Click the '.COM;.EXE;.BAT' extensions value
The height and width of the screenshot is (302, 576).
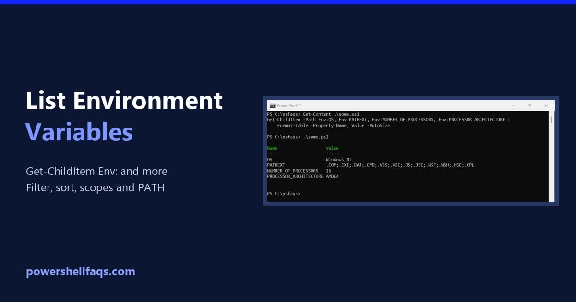click(400, 165)
